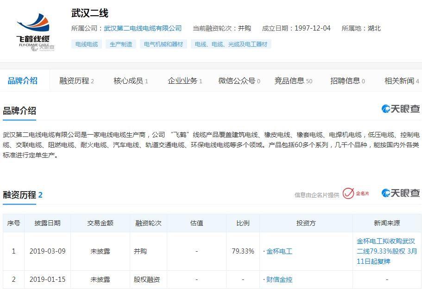The width and height of the screenshot is (422, 304).
Task: View the 竞品信息 tab
Action: click(293, 81)
